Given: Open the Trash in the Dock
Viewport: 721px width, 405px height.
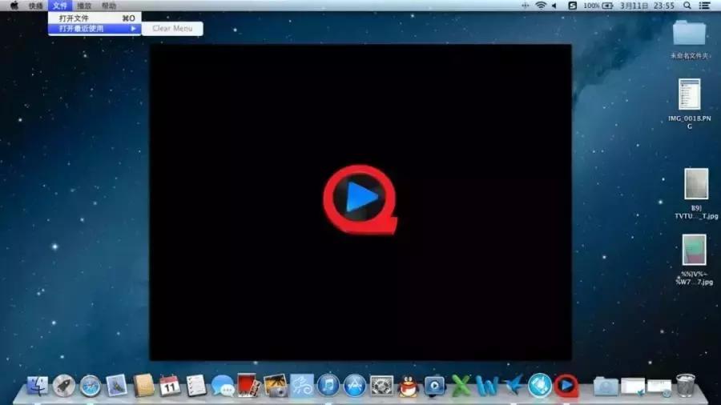Looking at the screenshot, I should pyautogui.click(x=686, y=385).
